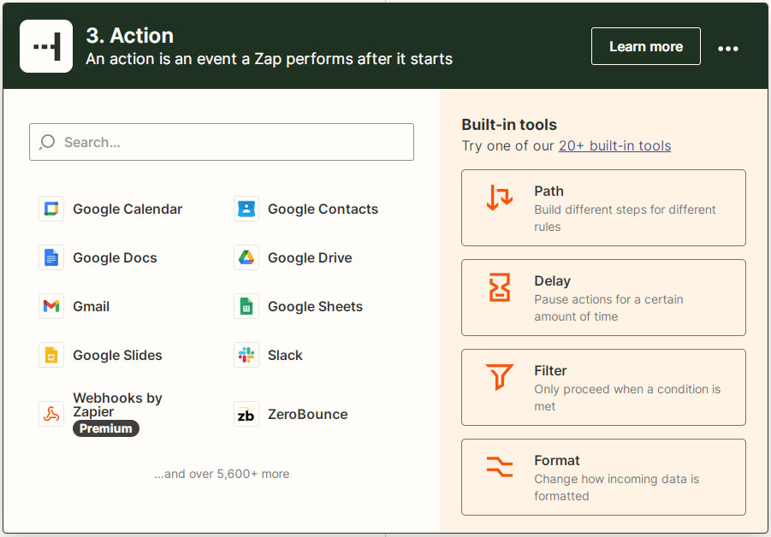Open the Delay built-in tool card
Screen dimensions: 771x537
603,298
